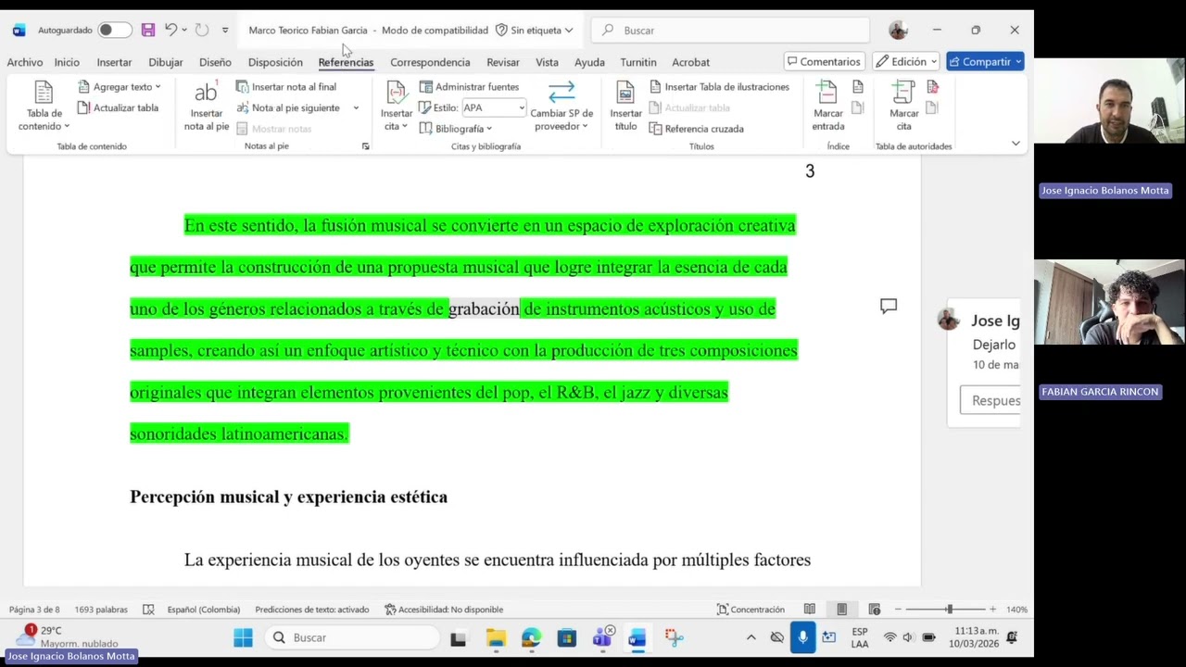Image resolution: width=1186 pixels, height=667 pixels.
Task: Click the 1693 palabras word count
Action: pos(101,610)
